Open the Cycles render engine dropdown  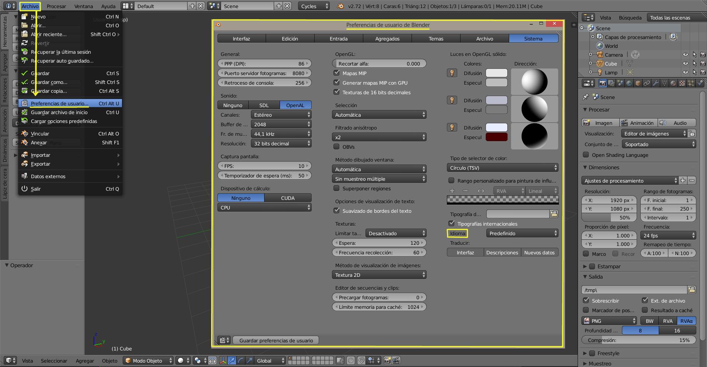click(314, 6)
